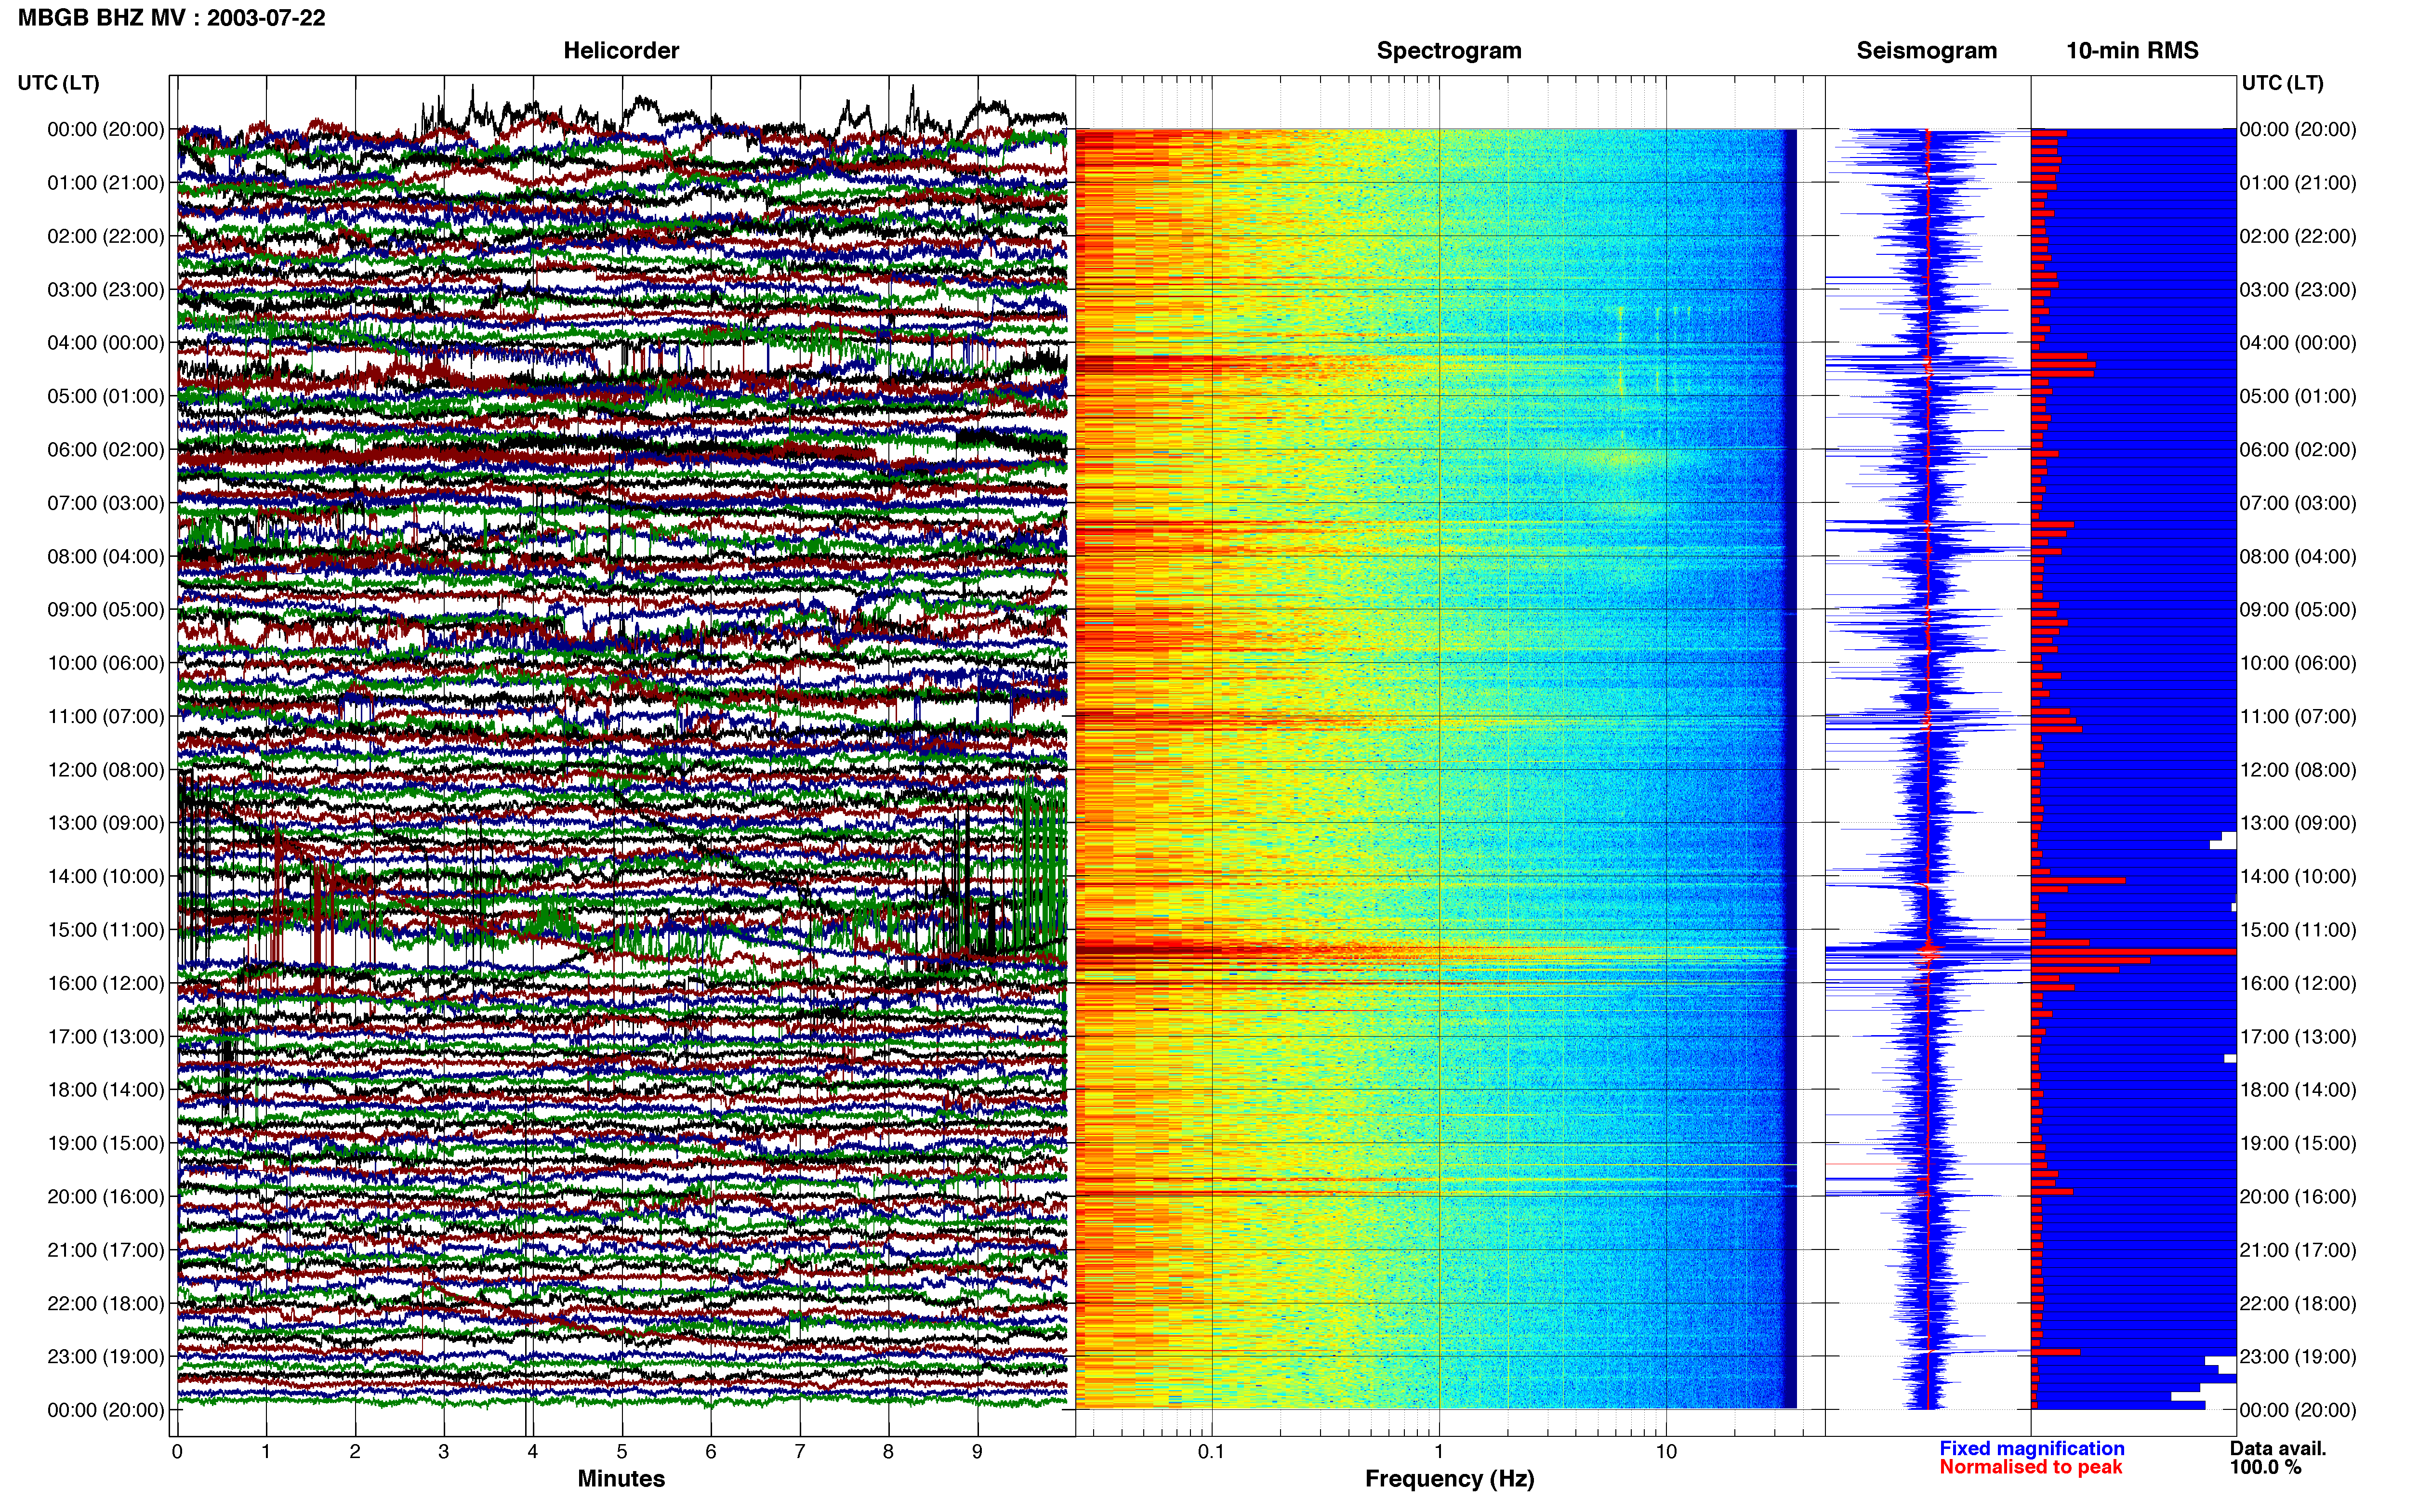2418x1512 pixels.
Task: Click the '10-min RMS' panel heading
Action: coord(2132,50)
